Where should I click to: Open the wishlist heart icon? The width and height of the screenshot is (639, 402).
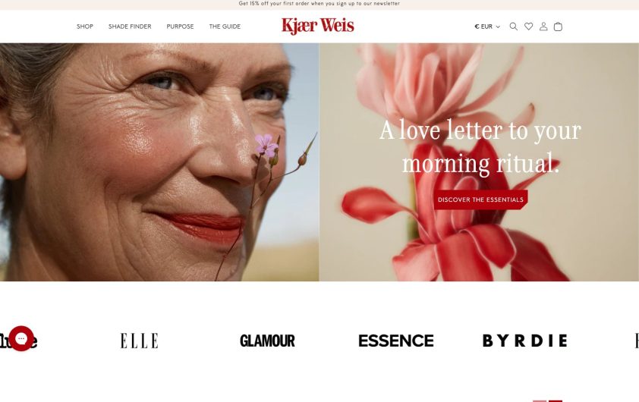(528, 27)
